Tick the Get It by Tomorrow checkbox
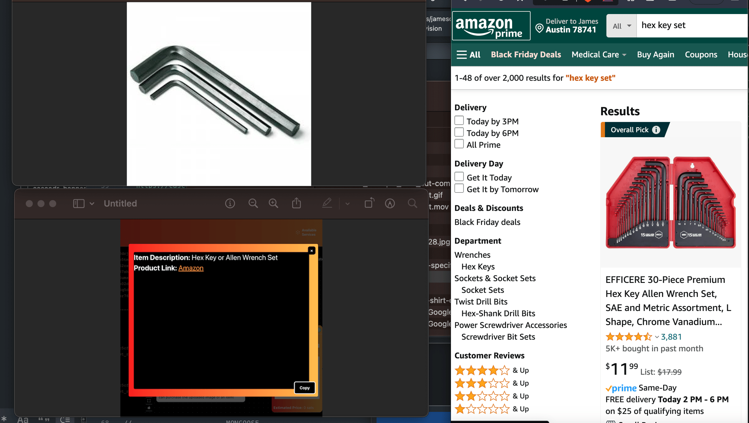The height and width of the screenshot is (423, 749). (x=459, y=189)
